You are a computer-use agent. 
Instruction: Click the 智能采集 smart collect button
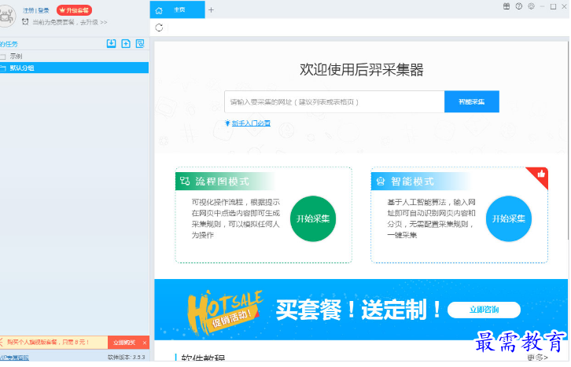click(x=472, y=102)
